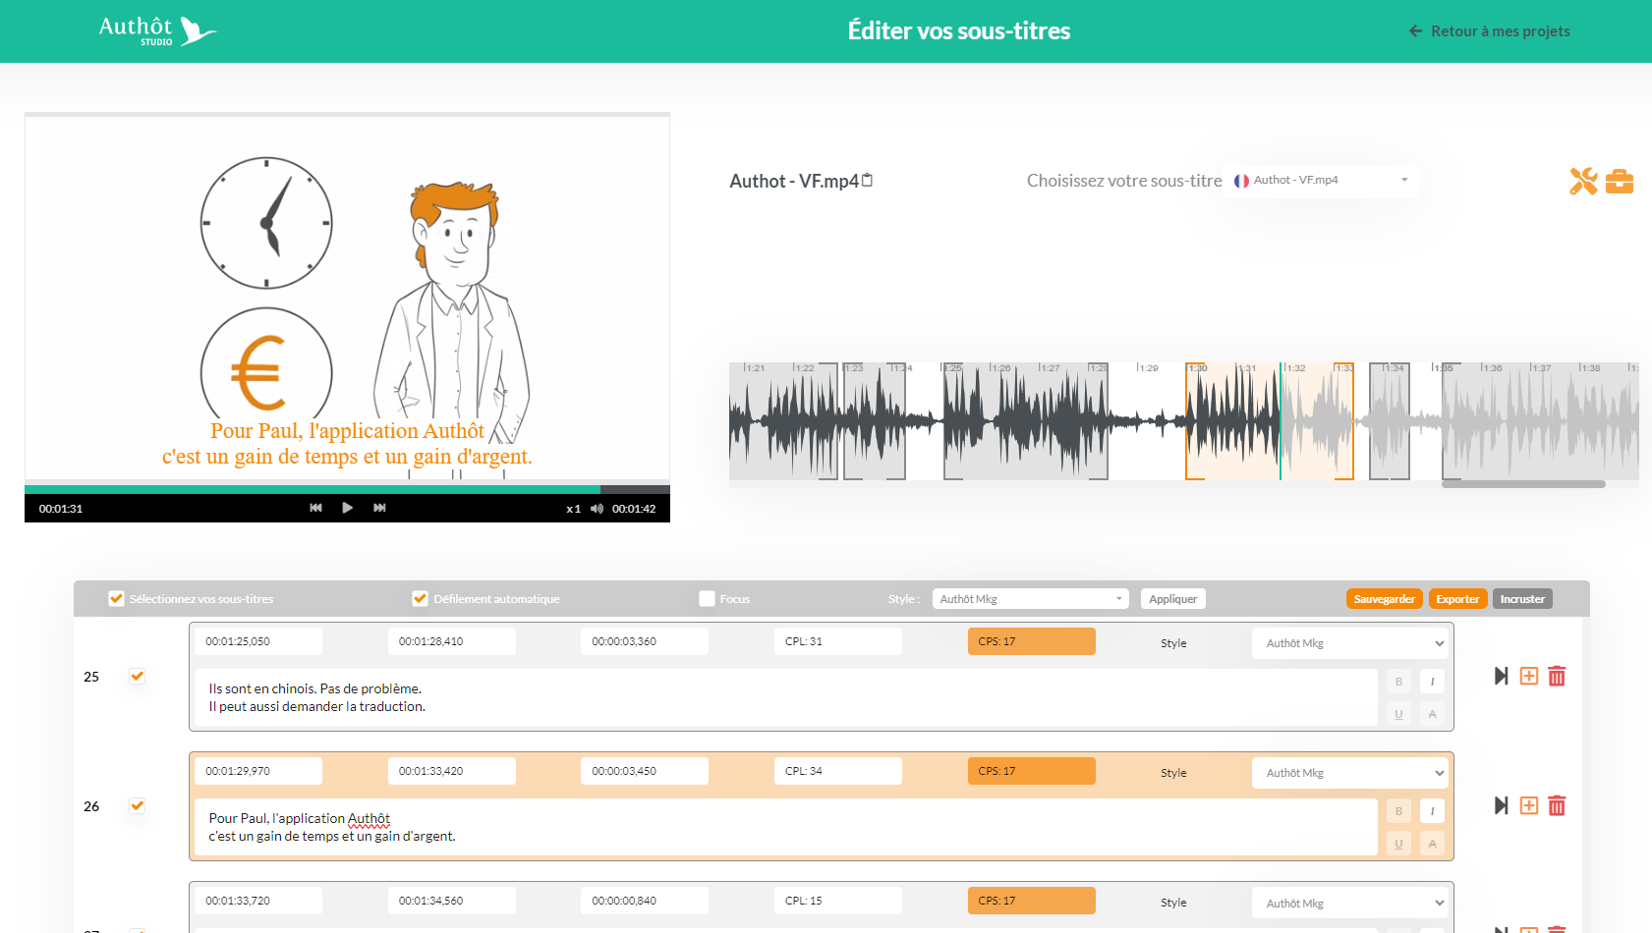
Task: Disable Défilement automatique checkbox
Action: click(420, 598)
